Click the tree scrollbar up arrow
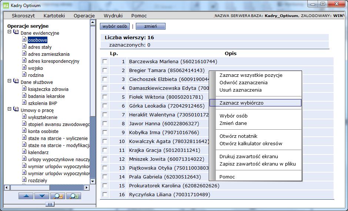Image resolution: width=348 pixels, height=211 pixels. 93,23
